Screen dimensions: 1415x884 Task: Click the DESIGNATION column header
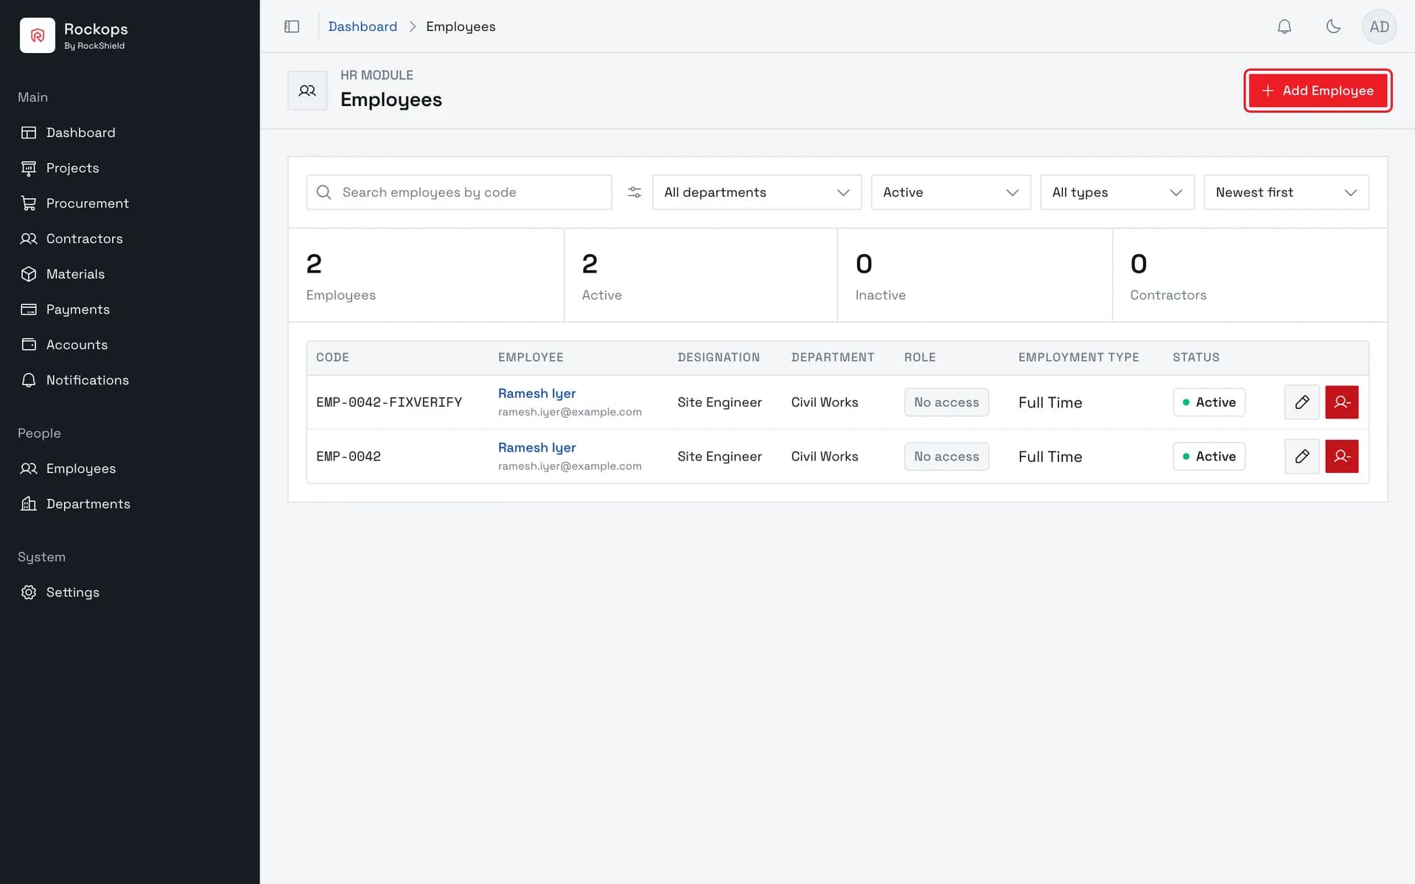tap(719, 357)
